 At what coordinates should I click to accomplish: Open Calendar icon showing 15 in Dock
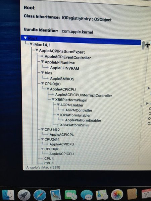[x=146, y=195]
